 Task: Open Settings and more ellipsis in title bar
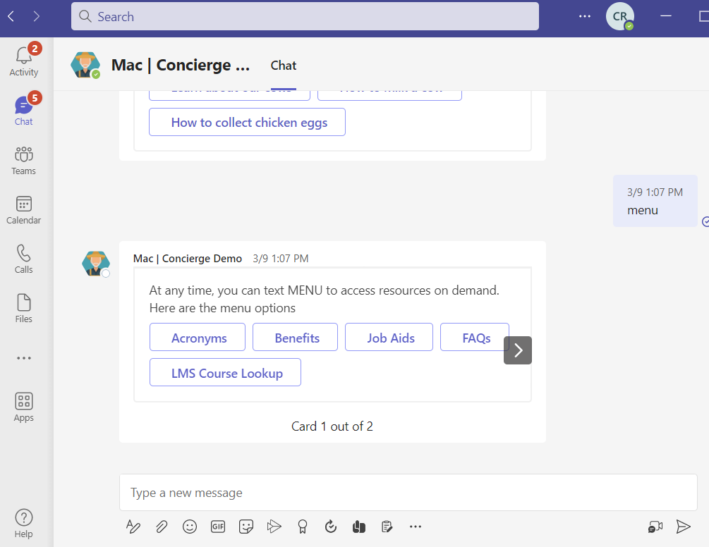(585, 17)
